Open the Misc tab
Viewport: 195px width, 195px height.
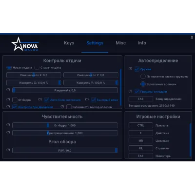pyautogui.click(x=120, y=43)
